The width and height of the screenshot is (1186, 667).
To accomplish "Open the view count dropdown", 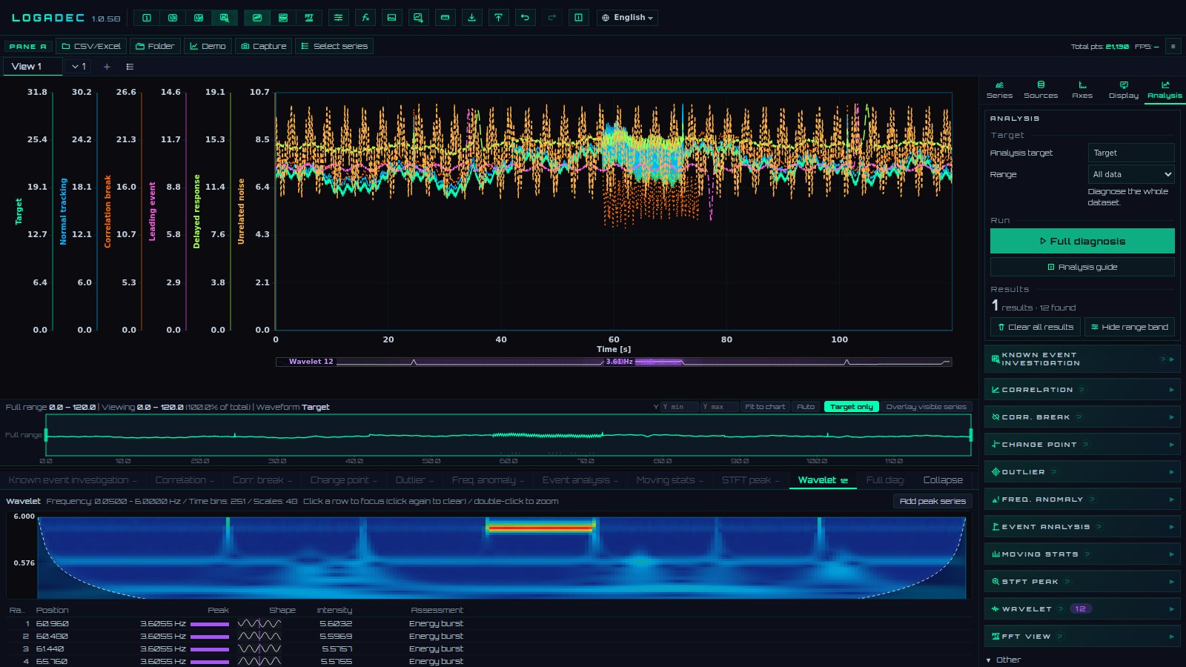I will click(x=79, y=67).
